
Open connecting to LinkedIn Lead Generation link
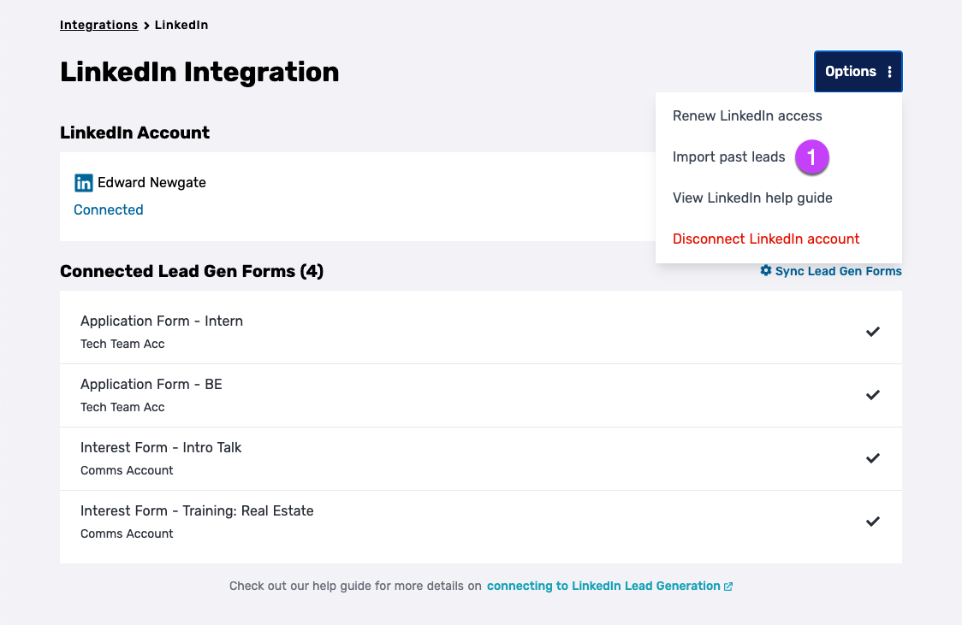pos(603,586)
